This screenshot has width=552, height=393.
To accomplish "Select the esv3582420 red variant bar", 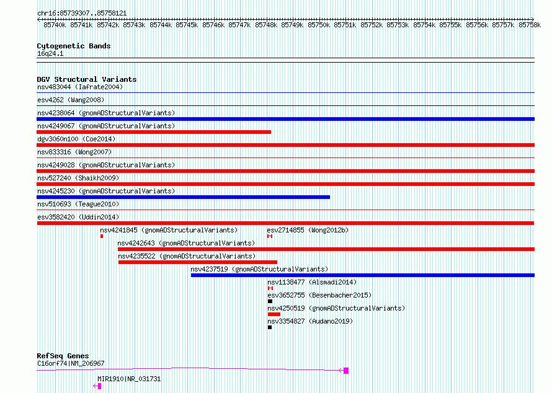I will point(285,223).
